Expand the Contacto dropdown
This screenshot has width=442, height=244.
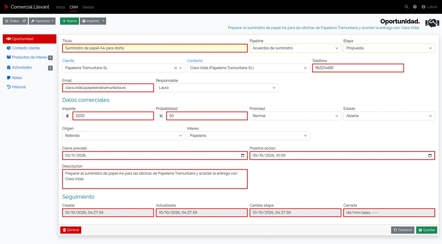[x=249, y=68]
